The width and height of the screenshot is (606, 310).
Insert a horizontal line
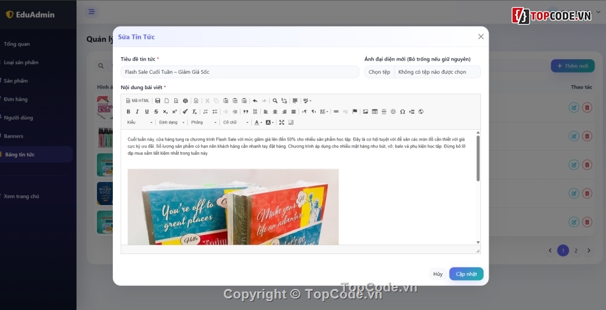[384, 111]
